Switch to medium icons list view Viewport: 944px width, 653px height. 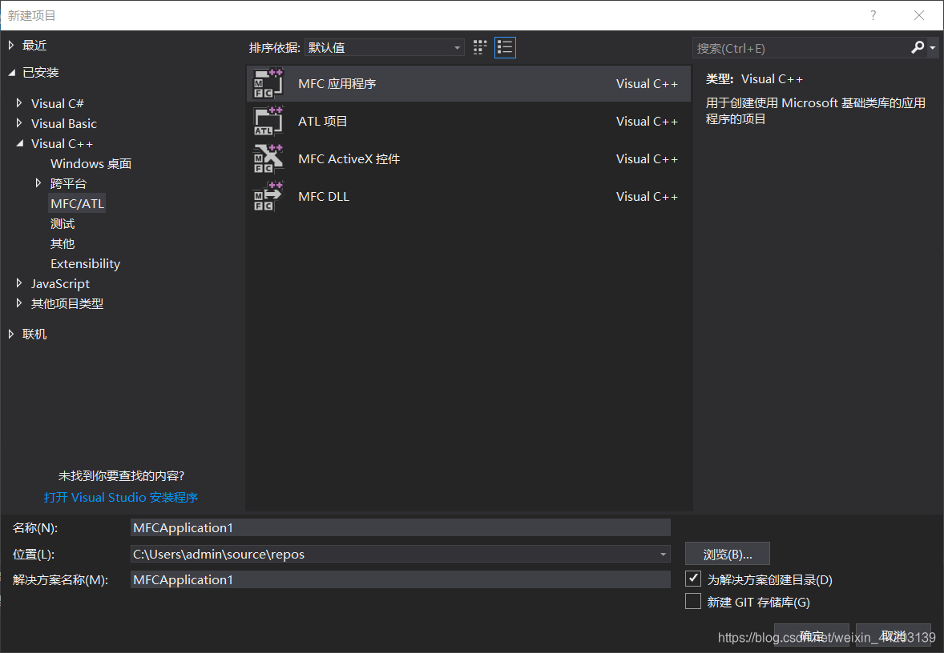505,47
